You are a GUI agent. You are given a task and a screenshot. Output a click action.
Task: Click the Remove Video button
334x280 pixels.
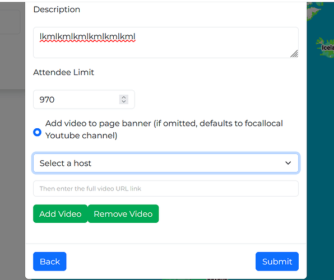pos(123,214)
